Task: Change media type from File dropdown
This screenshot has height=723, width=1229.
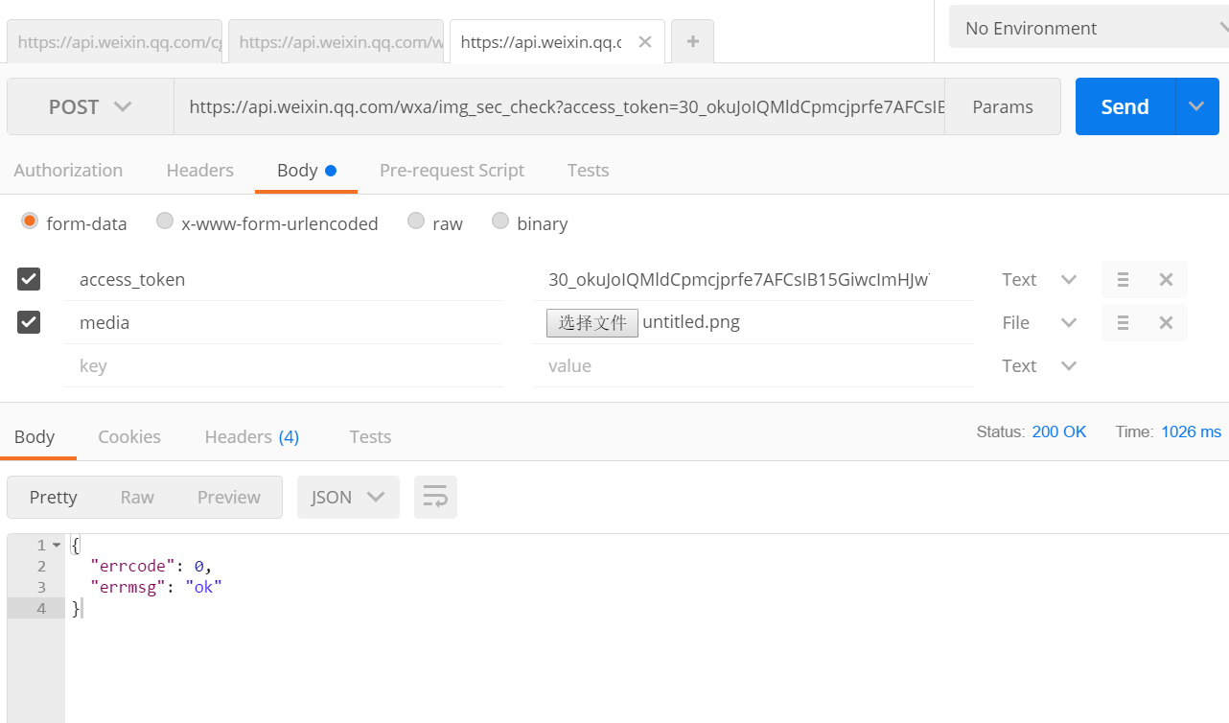Action: click(x=1039, y=323)
